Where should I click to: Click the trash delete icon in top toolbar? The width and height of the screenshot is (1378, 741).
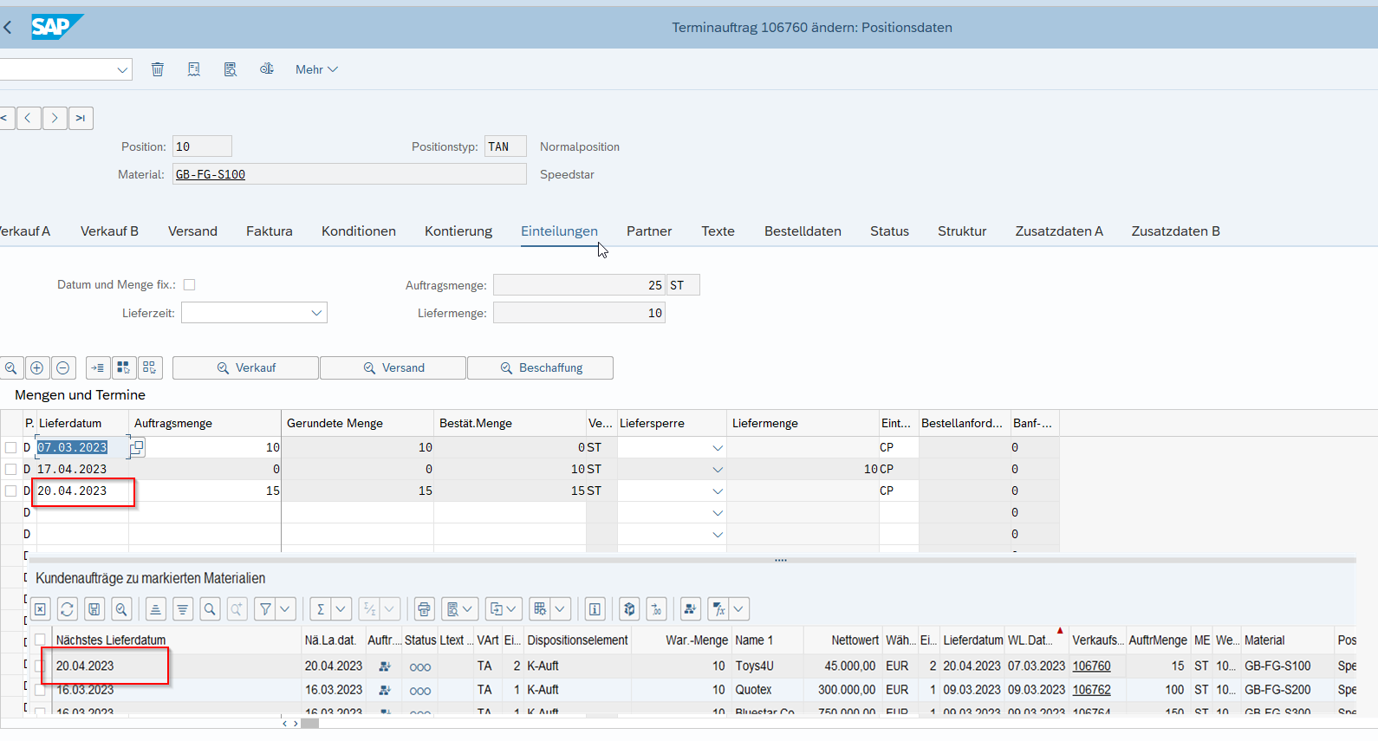coord(157,69)
